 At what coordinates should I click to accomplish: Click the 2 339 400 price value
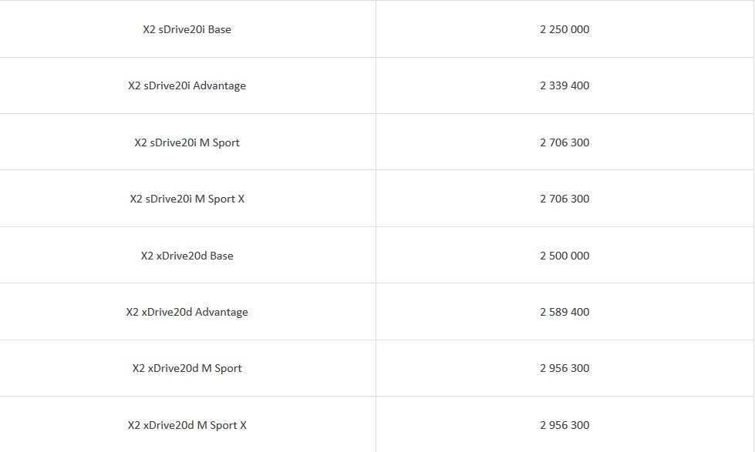tap(565, 85)
